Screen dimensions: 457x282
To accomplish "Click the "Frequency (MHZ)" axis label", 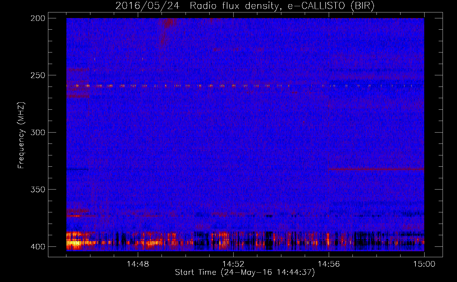I will [x=21, y=135].
